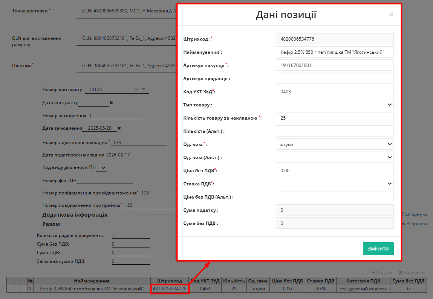Select the Сума податку field
The width and height of the screenshot is (433, 299).
point(335,210)
